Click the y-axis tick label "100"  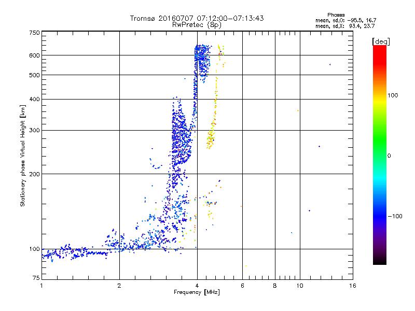(x=34, y=249)
